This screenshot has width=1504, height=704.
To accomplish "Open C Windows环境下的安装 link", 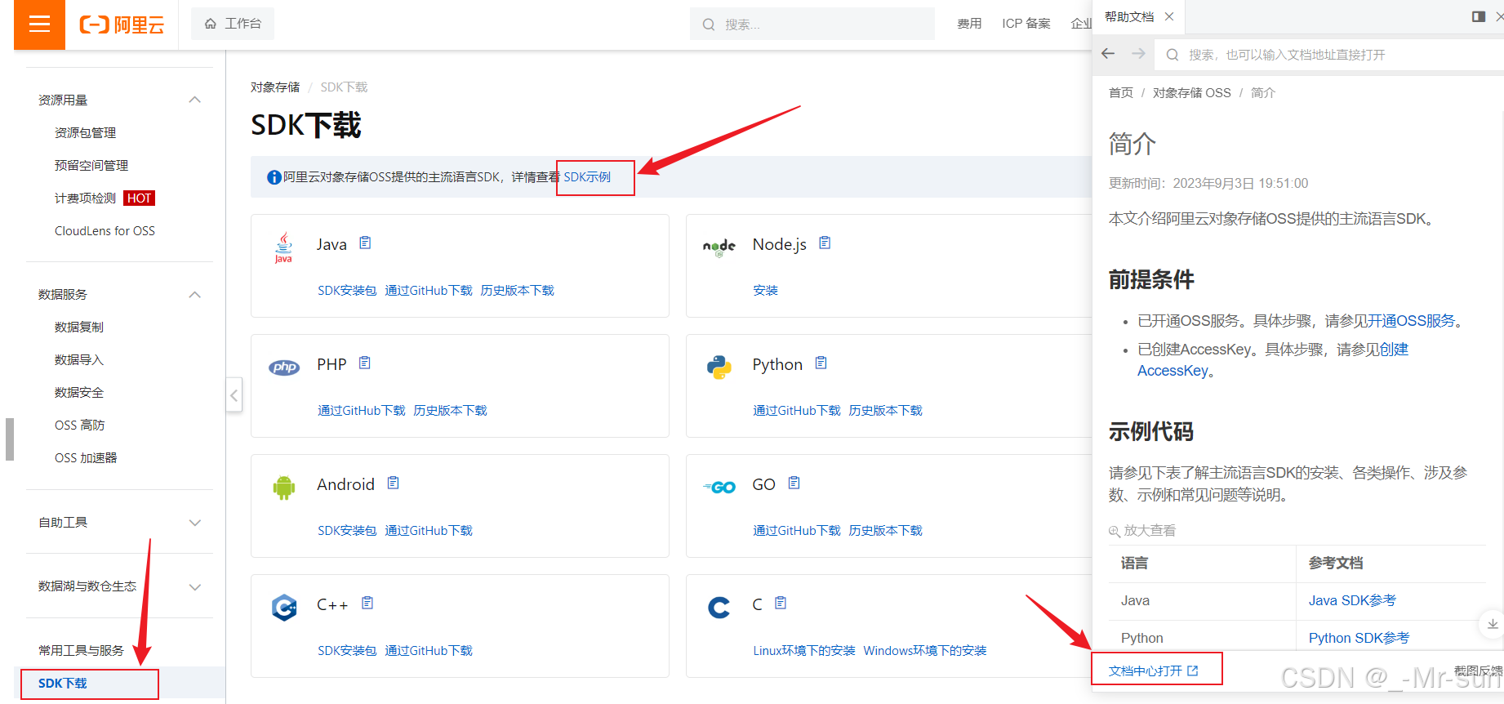I will click(925, 651).
